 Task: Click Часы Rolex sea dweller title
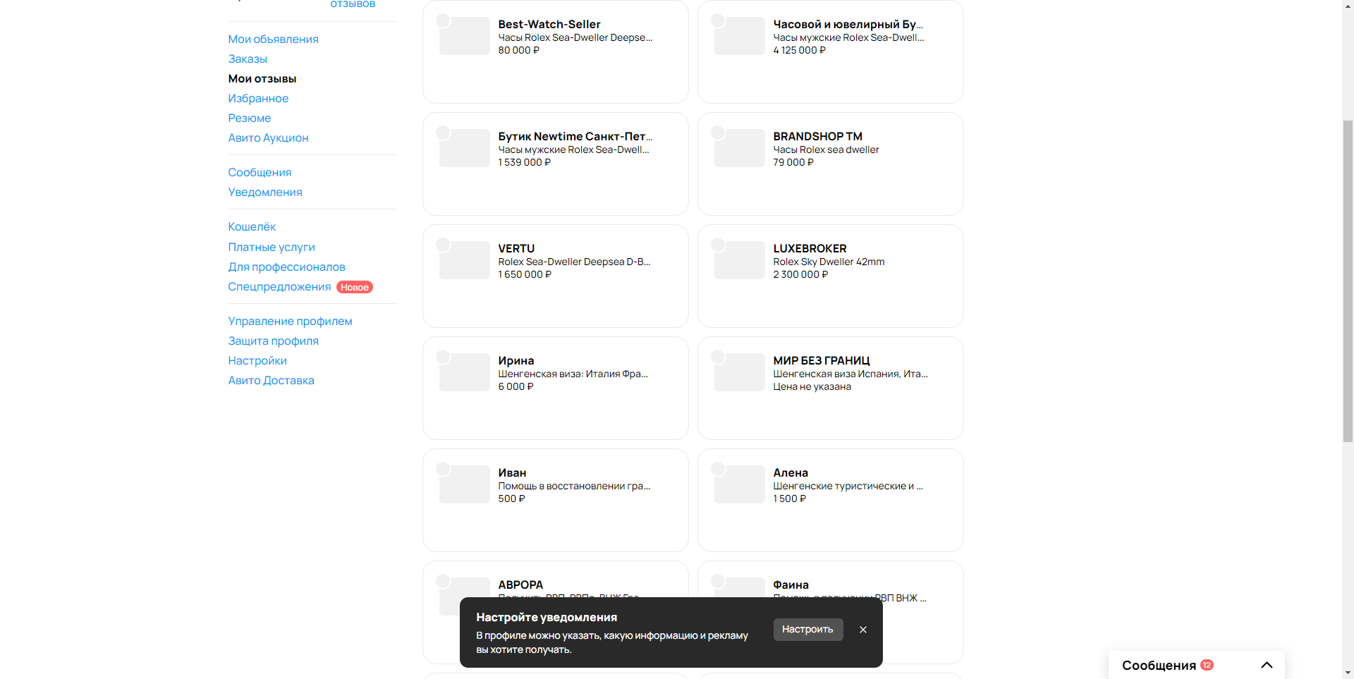(x=826, y=149)
